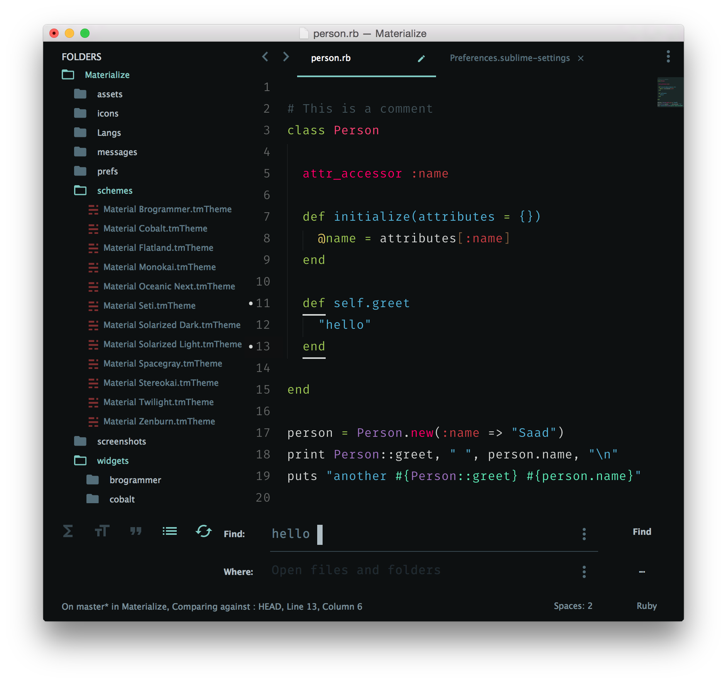Switch to Preferences.sublime-settings tab
This screenshot has height=683, width=727.
[x=510, y=58]
